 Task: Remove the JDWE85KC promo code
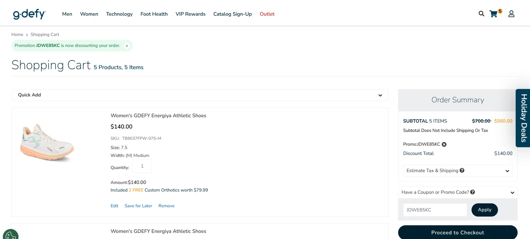pyautogui.click(x=444, y=144)
